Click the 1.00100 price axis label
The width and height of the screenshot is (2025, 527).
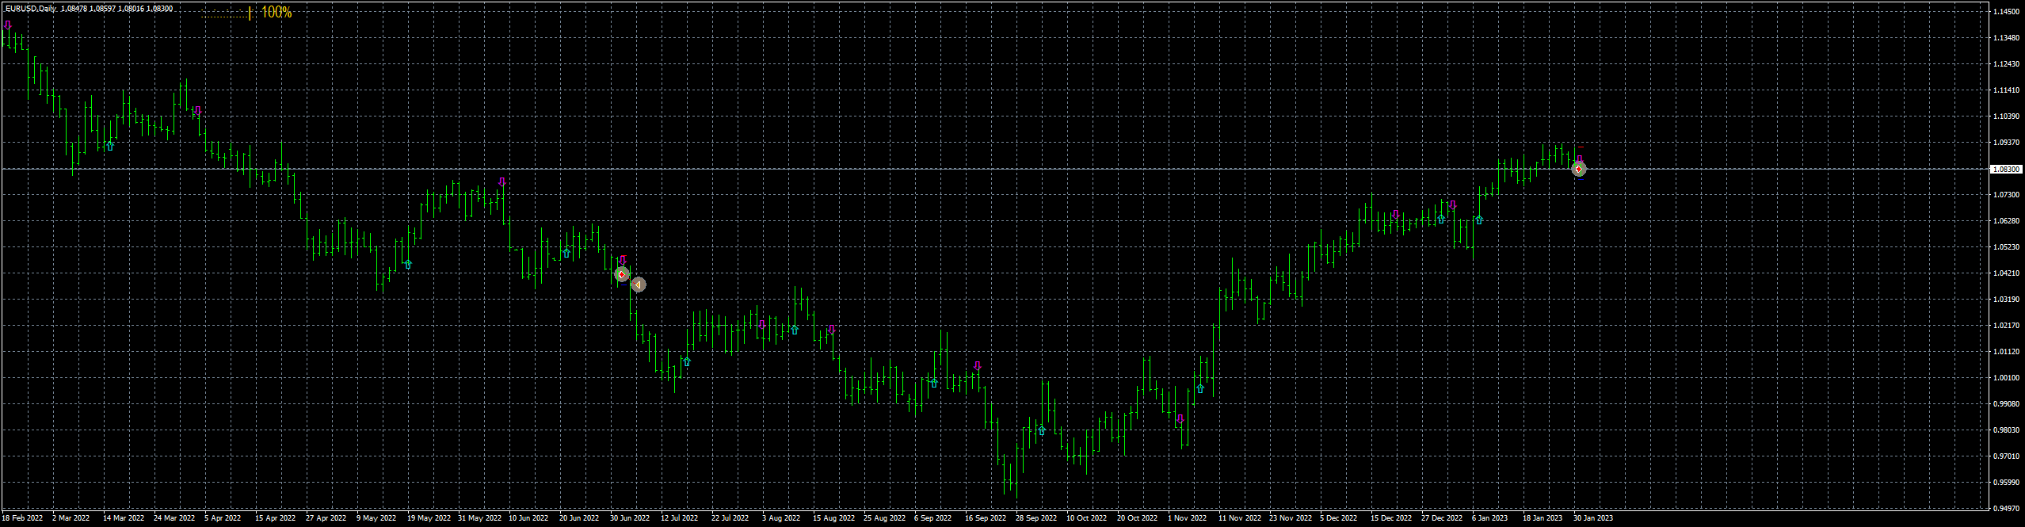[x=2006, y=378]
